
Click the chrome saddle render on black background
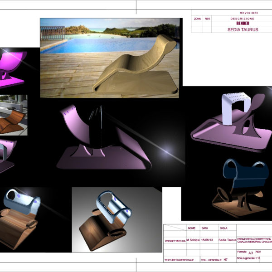[20, 219]
